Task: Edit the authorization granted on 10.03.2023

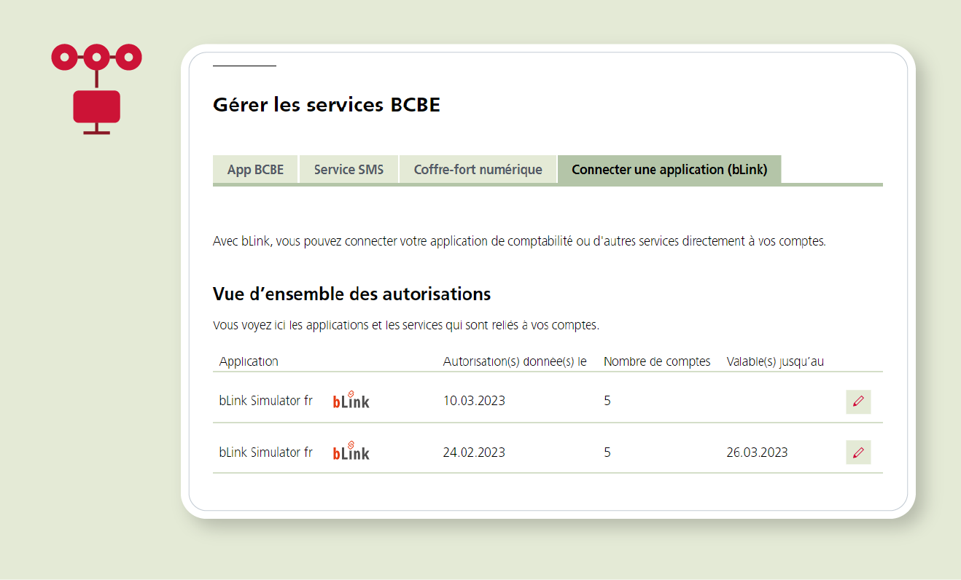Action: (858, 401)
